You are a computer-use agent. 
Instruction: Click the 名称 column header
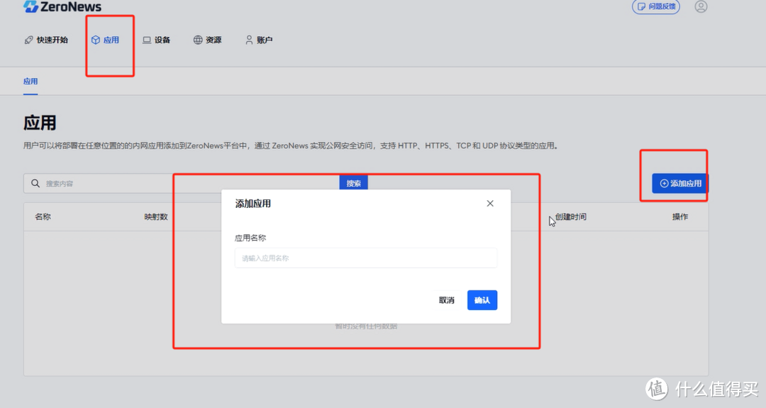point(43,216)
